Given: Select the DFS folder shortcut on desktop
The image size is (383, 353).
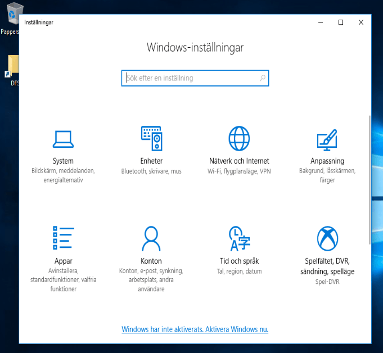Looking at the screenshot, I should pos(12,70).
